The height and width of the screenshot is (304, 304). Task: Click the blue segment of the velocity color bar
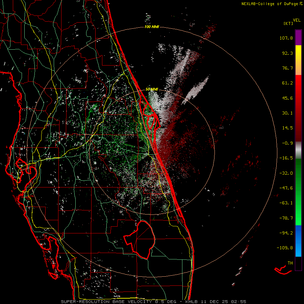coord(298,241)
